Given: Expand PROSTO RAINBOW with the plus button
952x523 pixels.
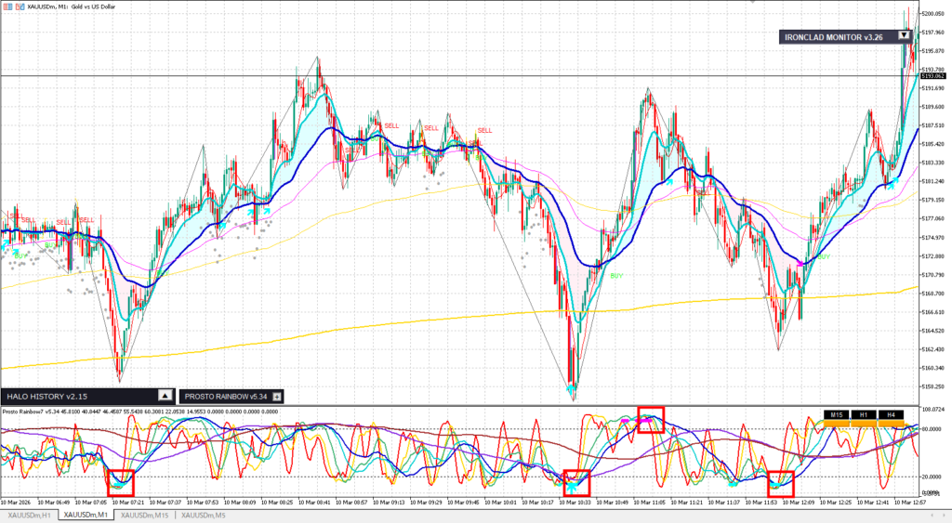Looking at the screenshot, I should [x=277, y=395].
